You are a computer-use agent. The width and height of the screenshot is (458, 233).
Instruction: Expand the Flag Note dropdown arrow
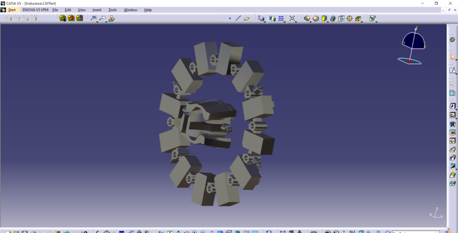click(106, 22)
